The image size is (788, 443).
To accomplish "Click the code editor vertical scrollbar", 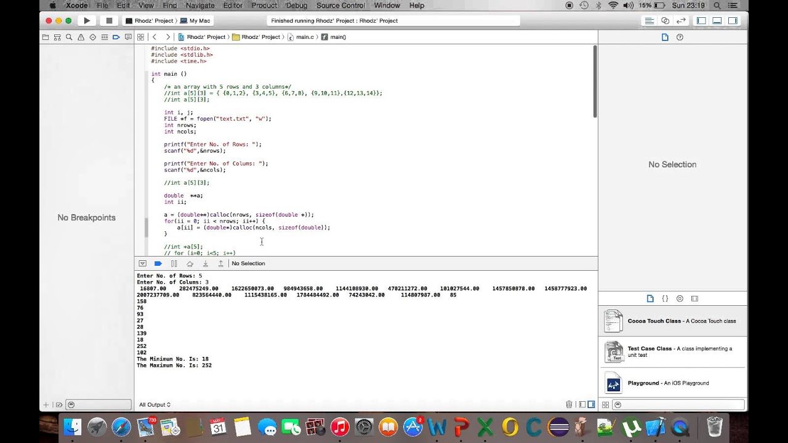I will 595,81.
